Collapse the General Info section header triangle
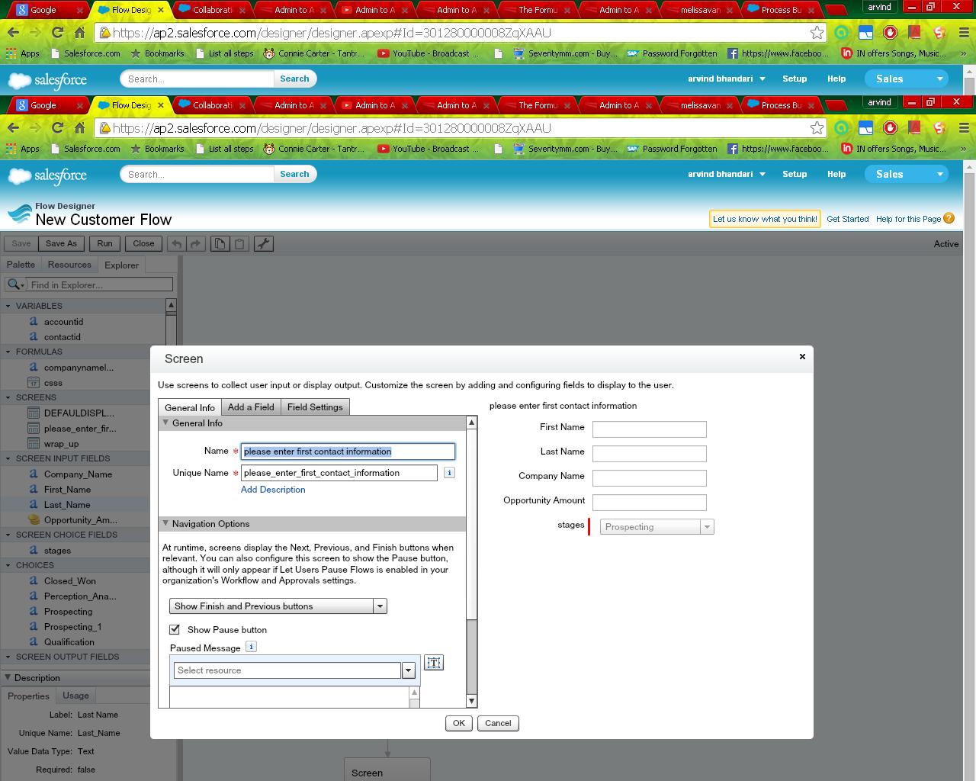Screen dimensions: 976x781 [x=165, y=423]
